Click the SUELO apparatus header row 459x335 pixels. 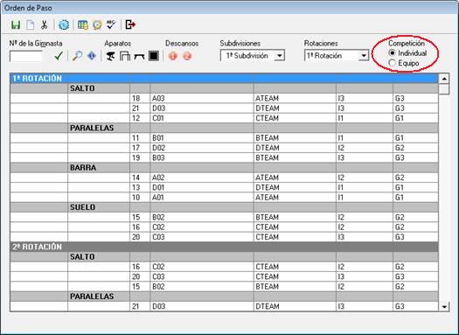tap(224, 207)
